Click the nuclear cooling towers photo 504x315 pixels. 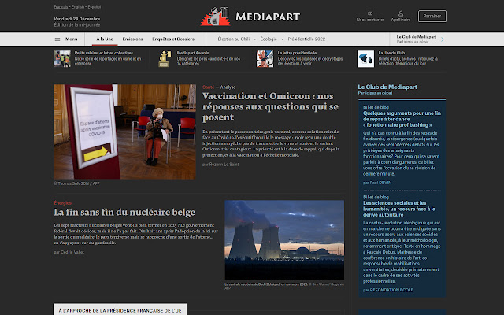pyautogui.click(x=284, y=239)
